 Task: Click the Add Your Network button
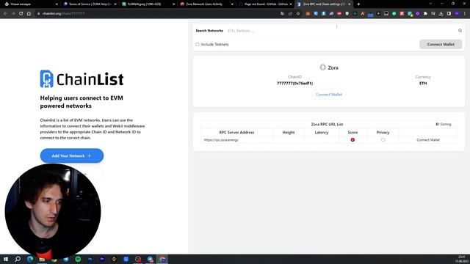click(x=72, y=155)
